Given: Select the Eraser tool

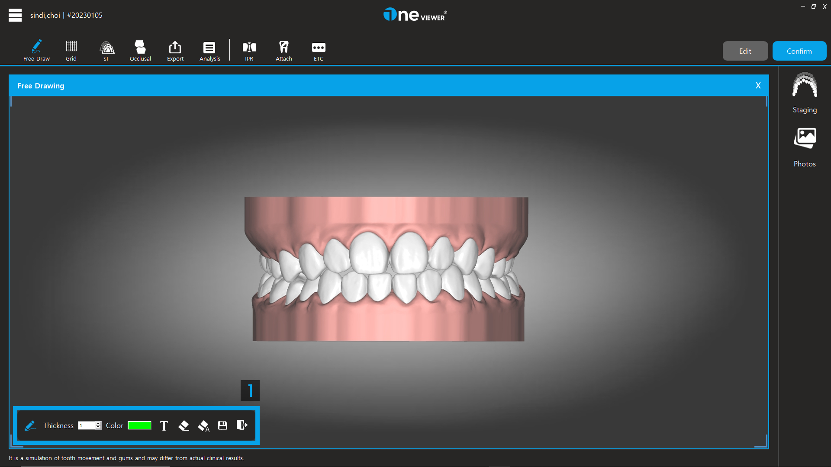Looking at the screenshot, I should pyautogui.click(x=184, y=425).
